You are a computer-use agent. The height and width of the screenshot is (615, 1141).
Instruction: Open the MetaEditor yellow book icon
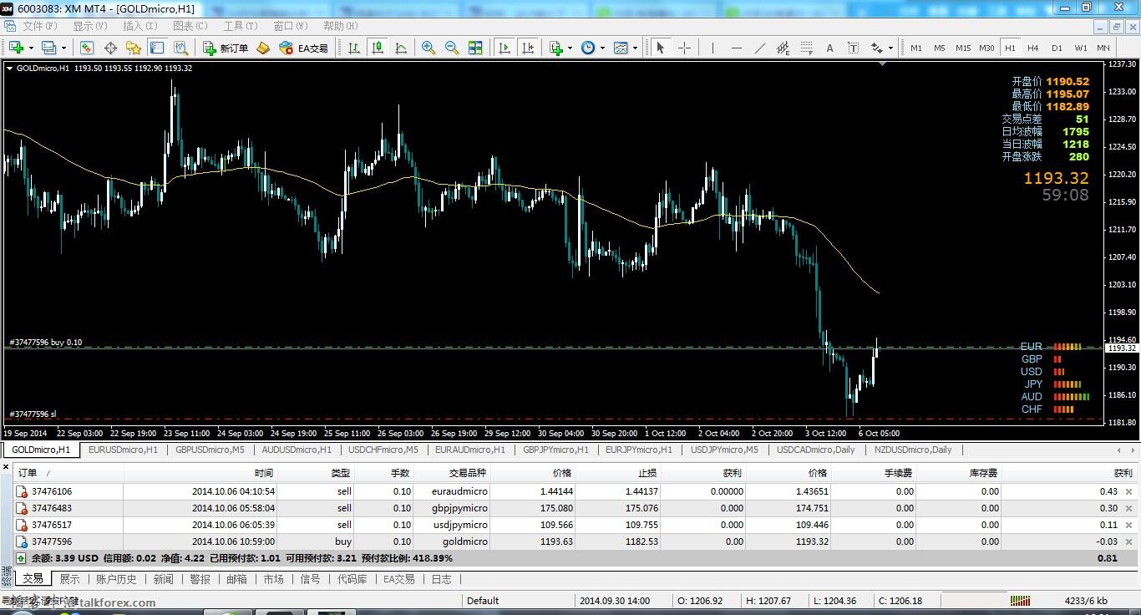click(x=263, y=48)
